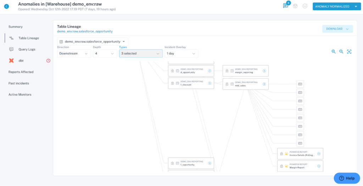Expand arrow on f_opportunity node

210,163
